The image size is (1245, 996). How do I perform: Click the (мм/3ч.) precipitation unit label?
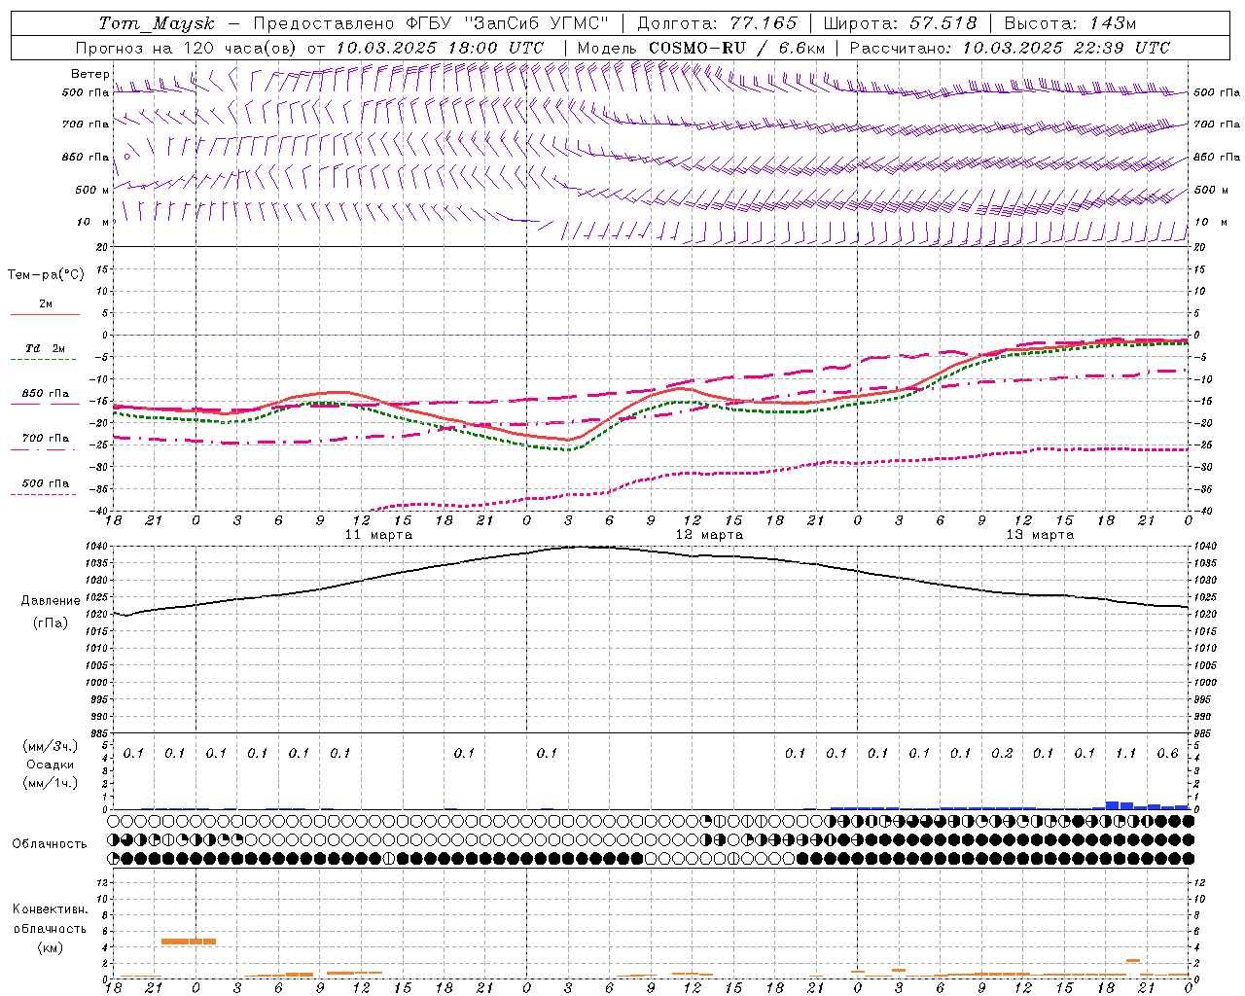[51, 746]
